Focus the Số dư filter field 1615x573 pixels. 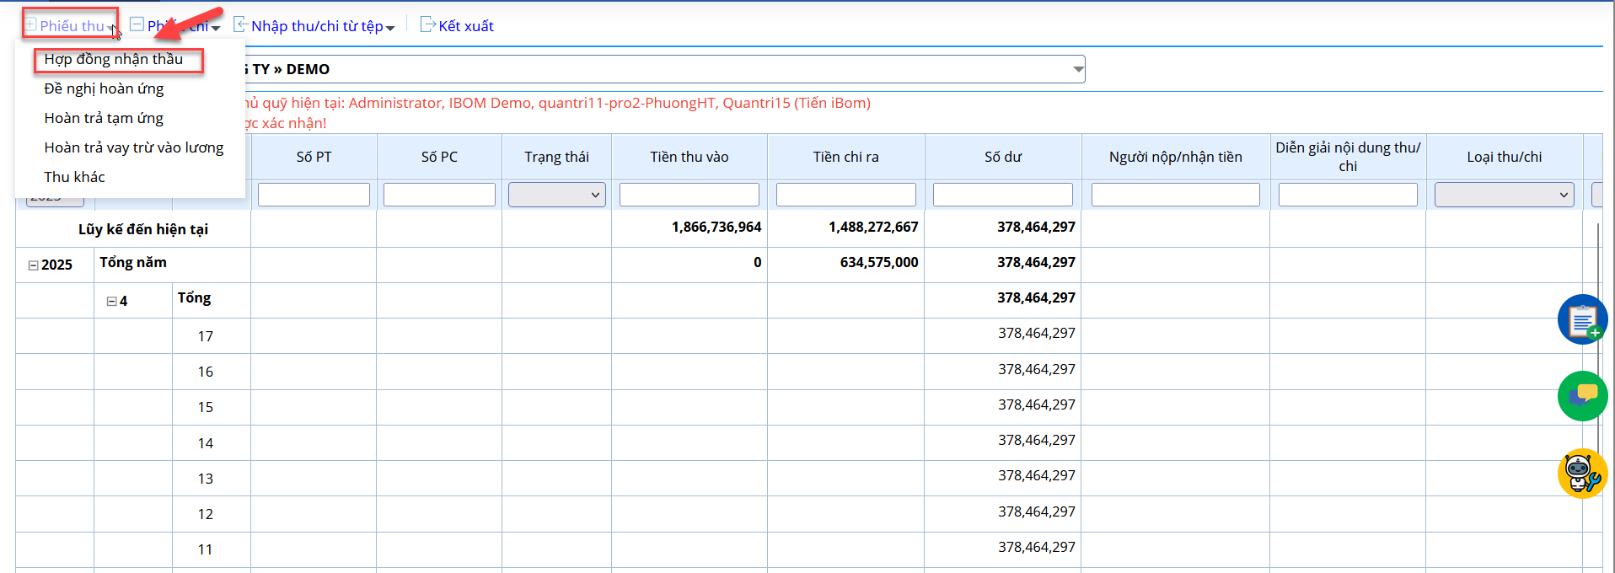tap(1003, 195)
